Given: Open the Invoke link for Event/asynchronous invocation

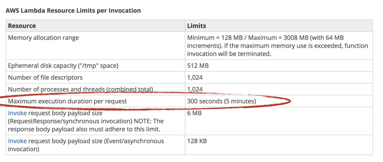Looking at the screenshot, I should [x=17, y=141].
